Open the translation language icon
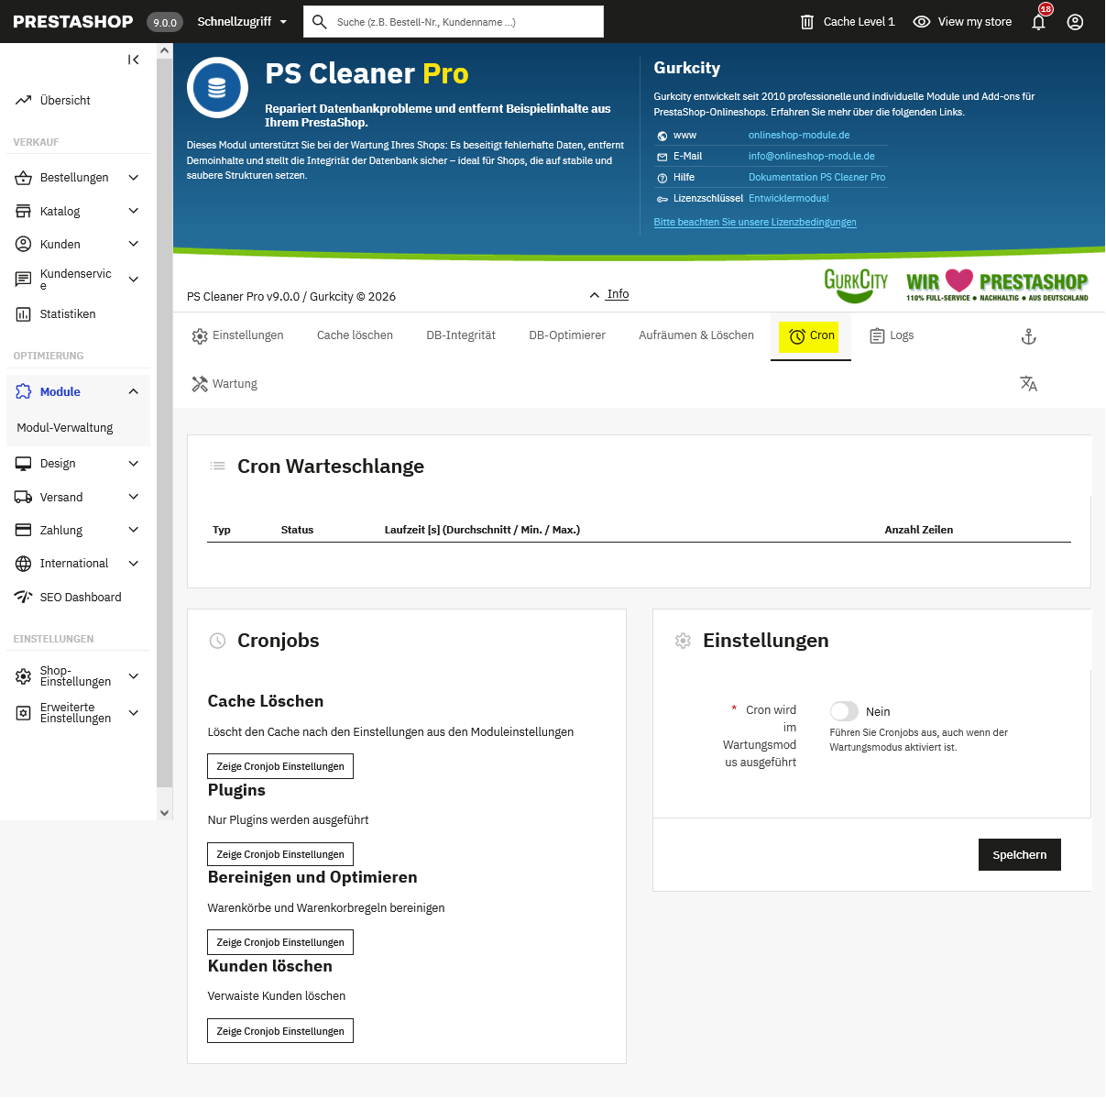1106x1098 pixels. point(1029,384)
